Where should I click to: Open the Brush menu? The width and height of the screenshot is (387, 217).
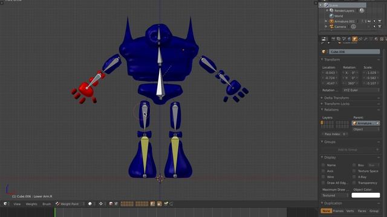pos(47,204)
